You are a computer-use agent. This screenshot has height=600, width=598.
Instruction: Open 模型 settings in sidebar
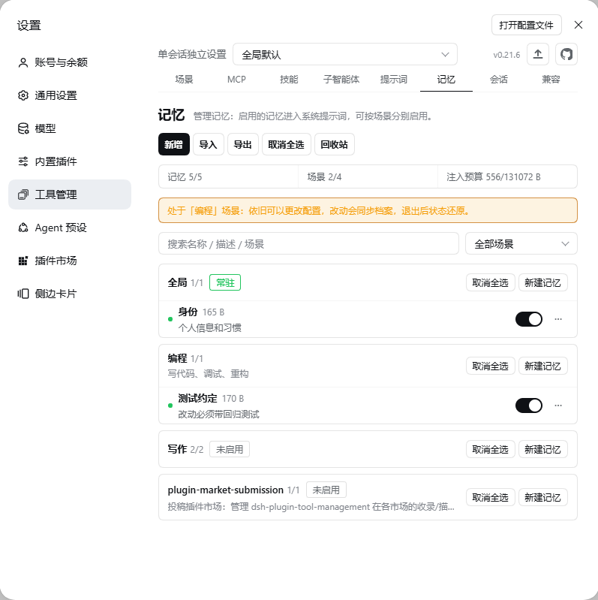(70, 128)
